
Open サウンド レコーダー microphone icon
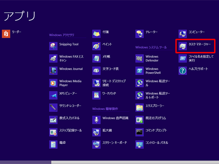coord(53,108)
